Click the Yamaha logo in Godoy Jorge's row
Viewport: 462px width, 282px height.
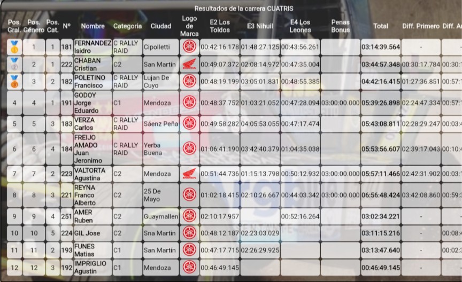(x=189, y=103)
